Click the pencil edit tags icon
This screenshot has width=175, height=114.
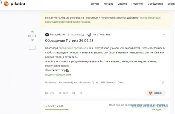click(x=163, y=82)
